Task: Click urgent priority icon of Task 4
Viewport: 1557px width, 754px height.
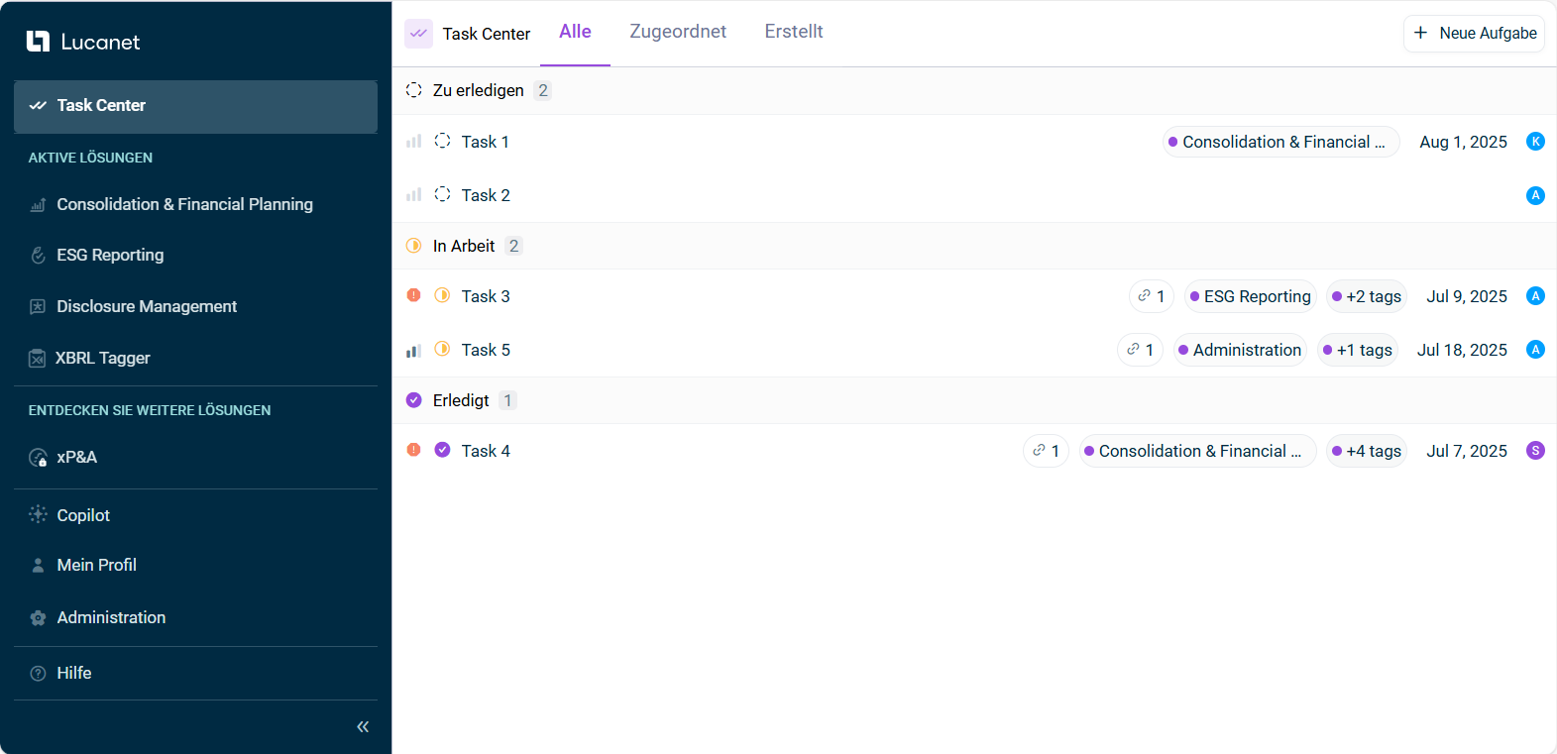Action: [414, 450]
